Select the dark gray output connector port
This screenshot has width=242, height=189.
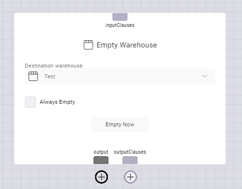point(101,160)
